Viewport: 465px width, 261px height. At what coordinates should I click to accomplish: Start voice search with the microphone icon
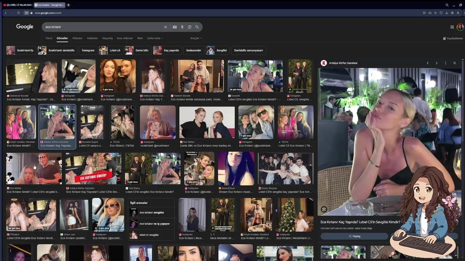point(182,27)
